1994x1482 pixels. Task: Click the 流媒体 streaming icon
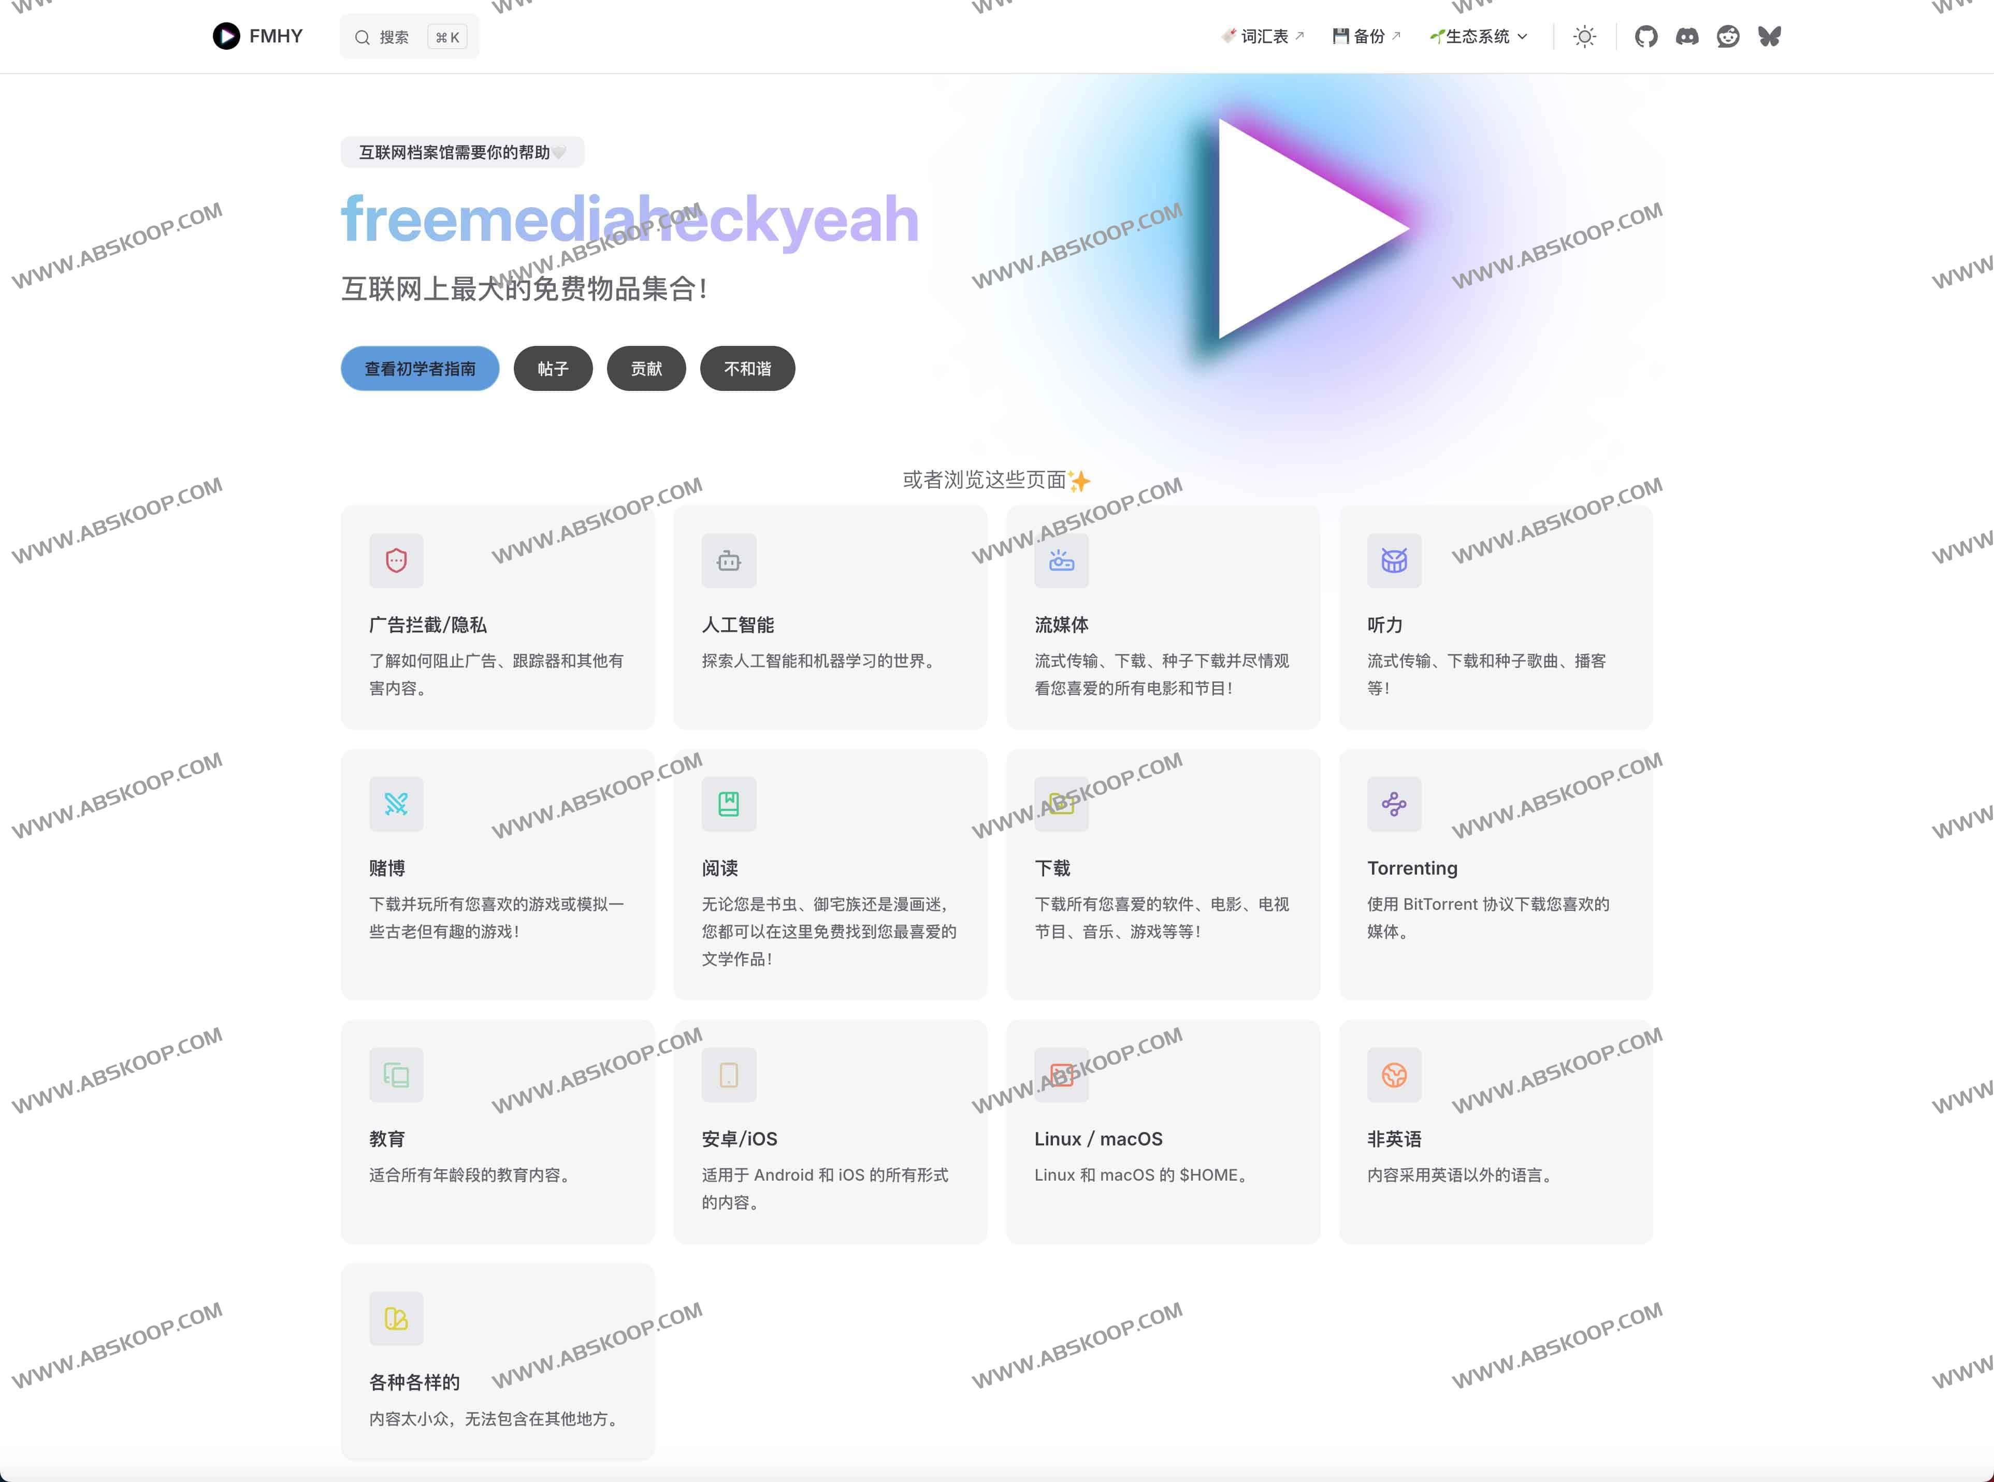[1062, 561]
